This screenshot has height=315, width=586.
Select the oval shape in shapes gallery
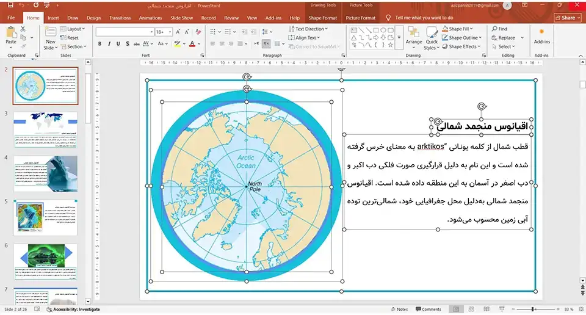point(383,30)
